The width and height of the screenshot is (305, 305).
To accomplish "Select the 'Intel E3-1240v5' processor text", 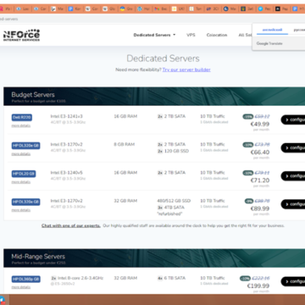I will click(x=67, y=173).
